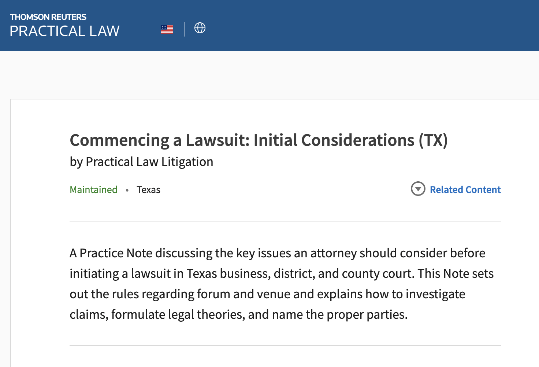The image size is (539, 367).
Task: Click the 'by Practical Law Litigation' byline
Action: [x=141, y=162]
